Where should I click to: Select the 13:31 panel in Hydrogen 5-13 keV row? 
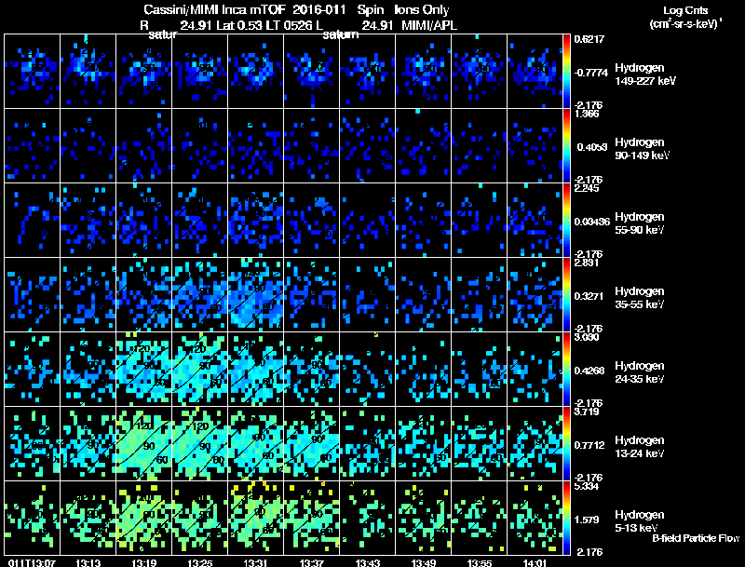point(255,519)
